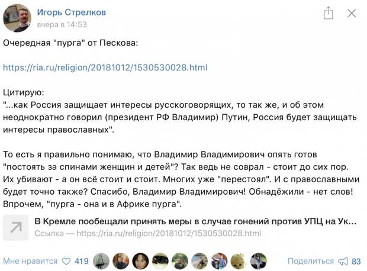This screenshot has width=367, height=271.
Task: Like the post with heart icon
Action: point(66,261)
